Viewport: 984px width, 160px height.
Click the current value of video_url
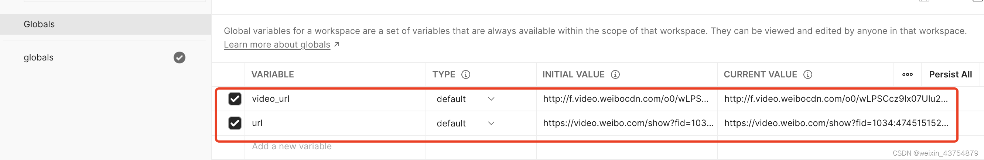(836, 99)
